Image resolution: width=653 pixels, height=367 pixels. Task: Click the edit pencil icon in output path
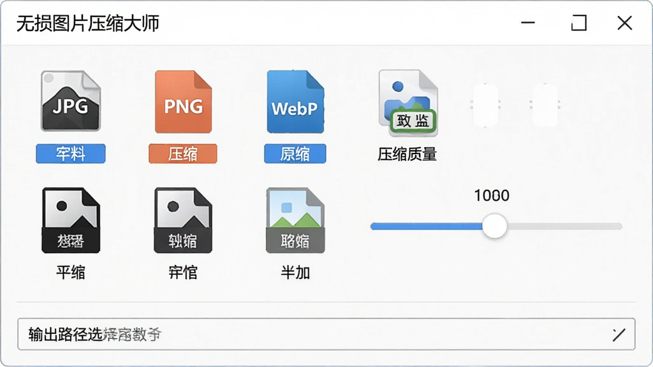click(x=619, y=335)
